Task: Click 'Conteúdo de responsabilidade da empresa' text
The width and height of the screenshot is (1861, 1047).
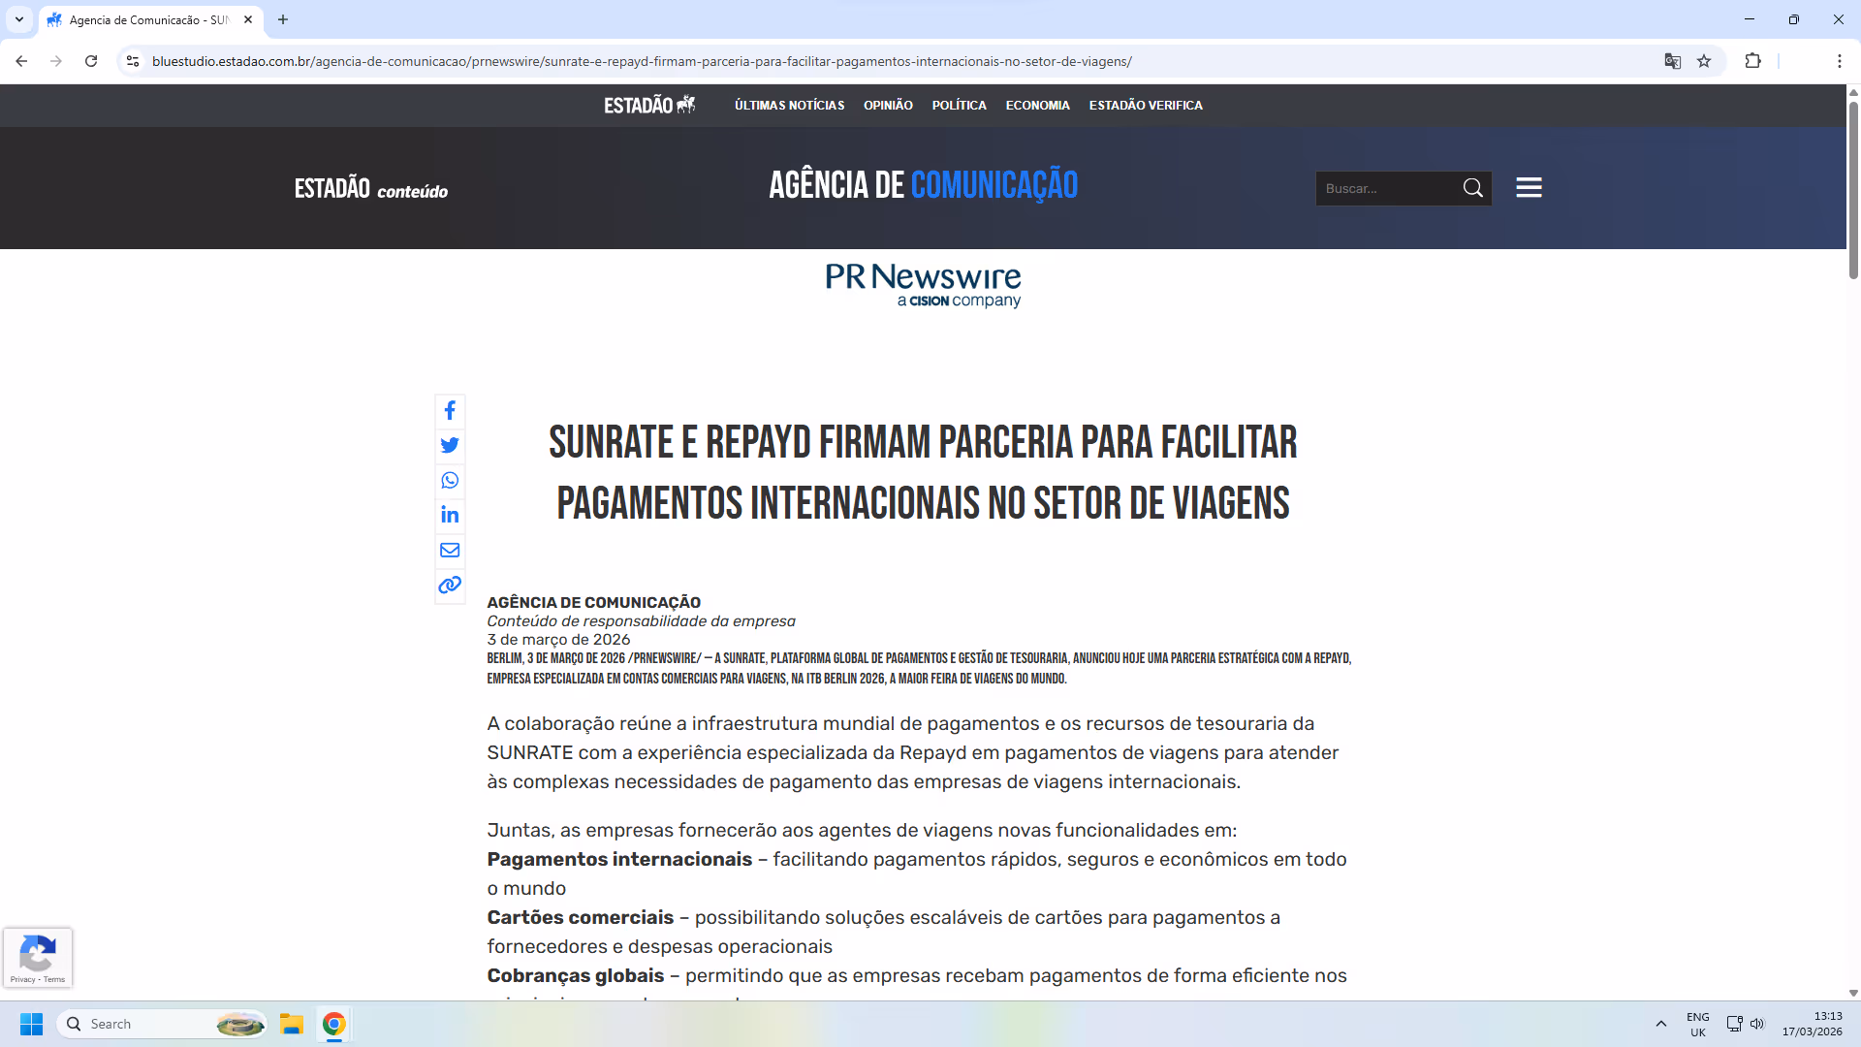Action: (x=641, y=621)
